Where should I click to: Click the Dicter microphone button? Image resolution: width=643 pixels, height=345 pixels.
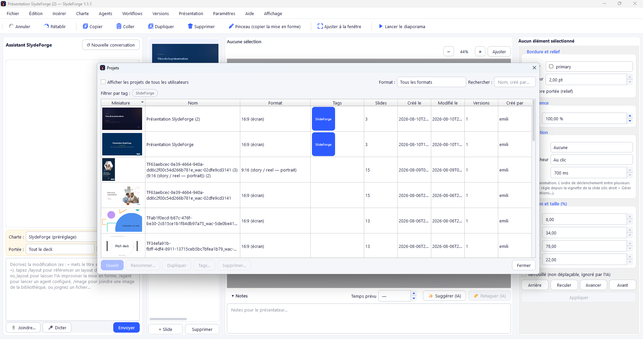pos(57,328)
